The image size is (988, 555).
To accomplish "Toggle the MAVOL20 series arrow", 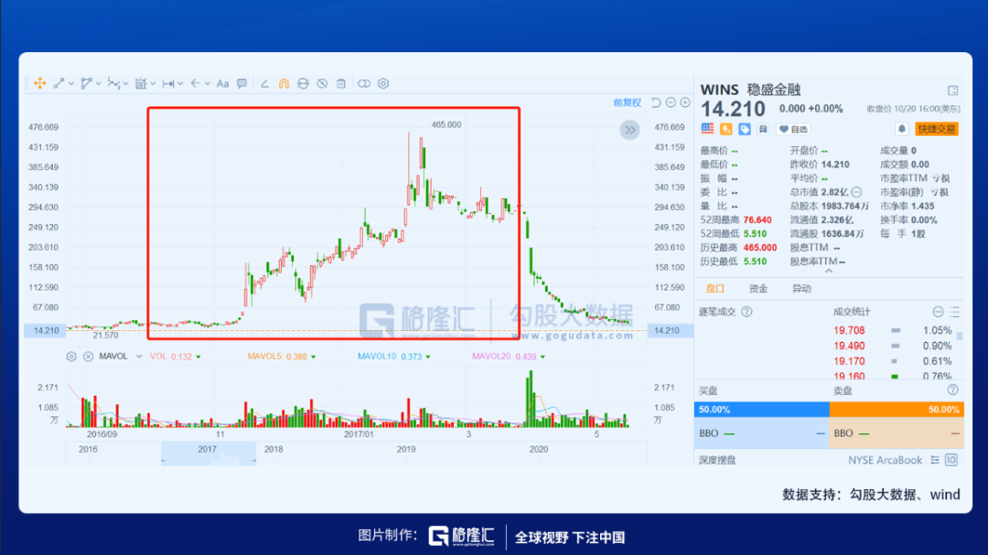I will click(542, 358).
